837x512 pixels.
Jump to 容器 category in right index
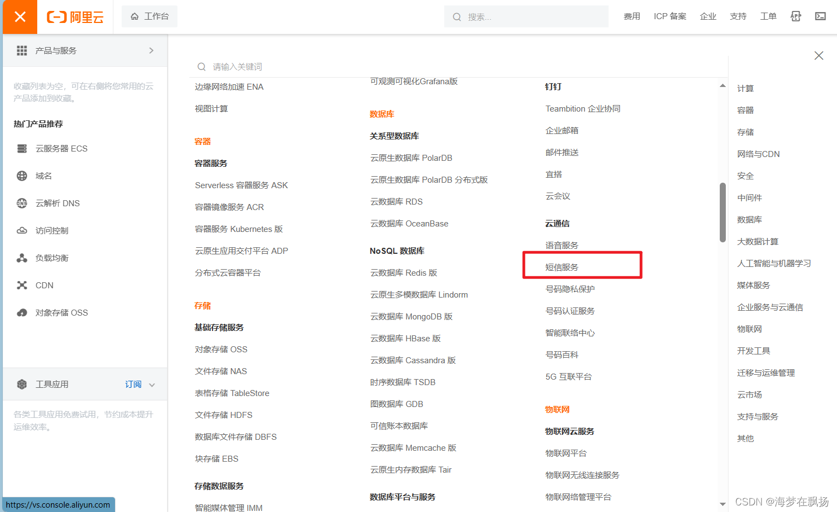[746, 110]
